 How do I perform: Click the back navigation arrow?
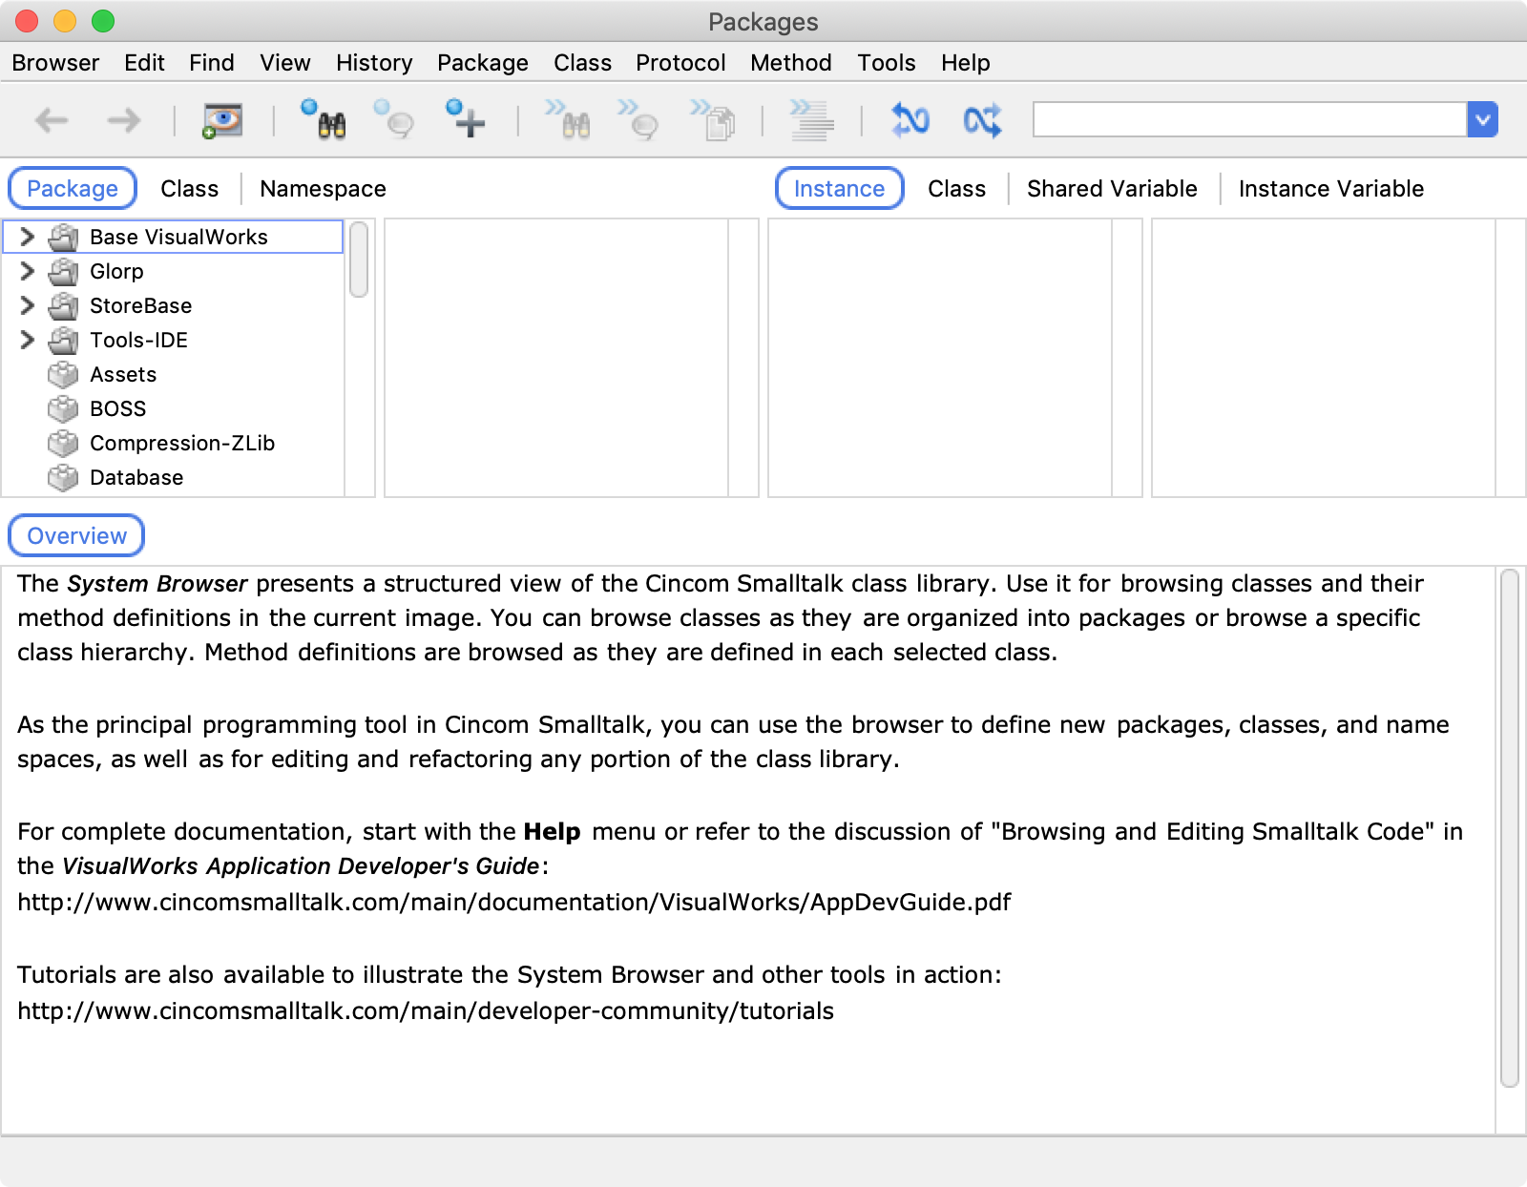[x=52, y=120]
